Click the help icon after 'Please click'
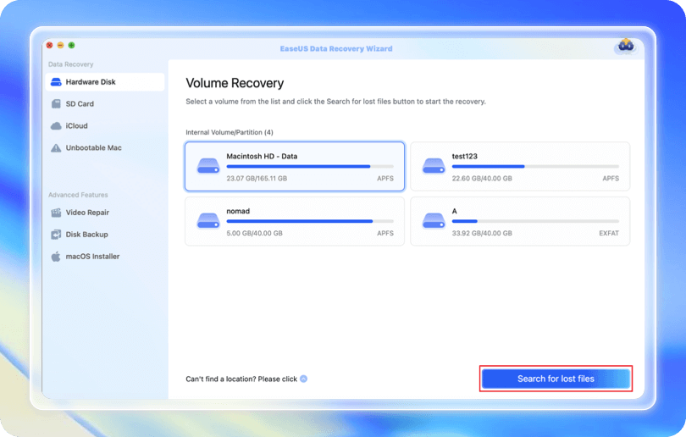The width and height of the screenshot is (686, 437). (304, 379)
